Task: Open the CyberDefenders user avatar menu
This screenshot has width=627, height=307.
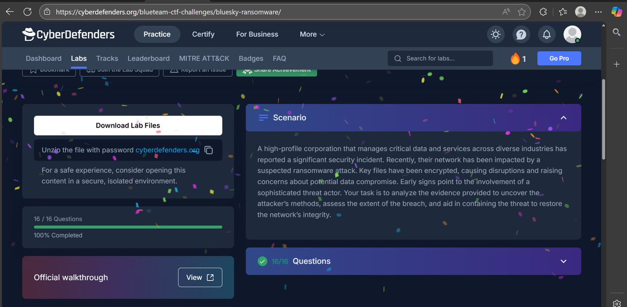Action: [x=572, y=35]
